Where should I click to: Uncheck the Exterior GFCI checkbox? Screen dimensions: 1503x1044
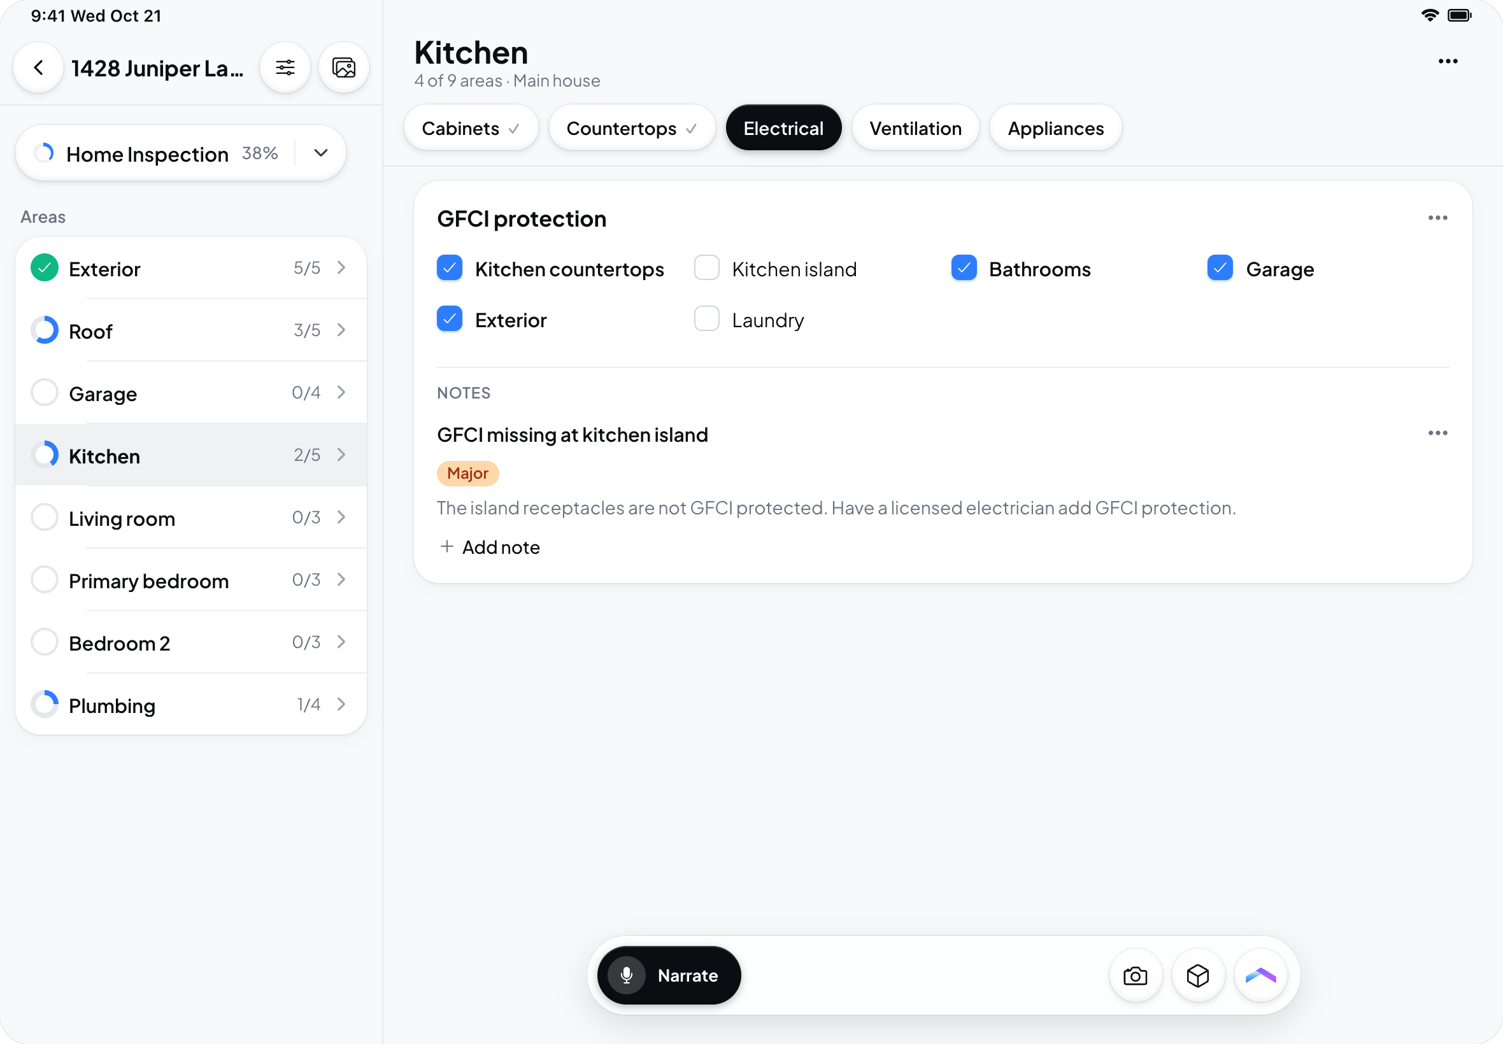click(x=450, y=319)
